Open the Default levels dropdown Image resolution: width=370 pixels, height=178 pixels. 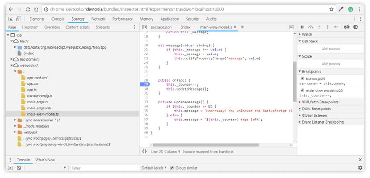tap(154, 168)
